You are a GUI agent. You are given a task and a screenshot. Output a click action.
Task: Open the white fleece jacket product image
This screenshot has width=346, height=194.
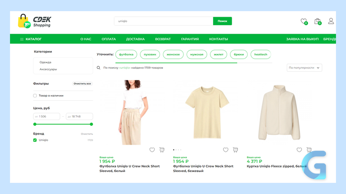pyautogui.click(x=279, y=112)
